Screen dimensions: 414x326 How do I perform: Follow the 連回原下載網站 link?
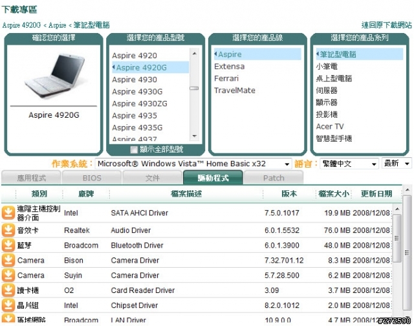pos(387,25)
